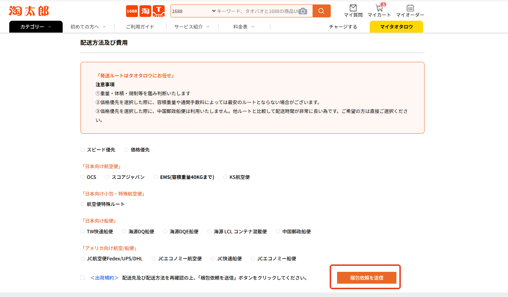This screenshot has height=297, width=508.
Task: Click 「発送ルートはタオタロウにお任せ」 text
Action: [x=135, y=76]
